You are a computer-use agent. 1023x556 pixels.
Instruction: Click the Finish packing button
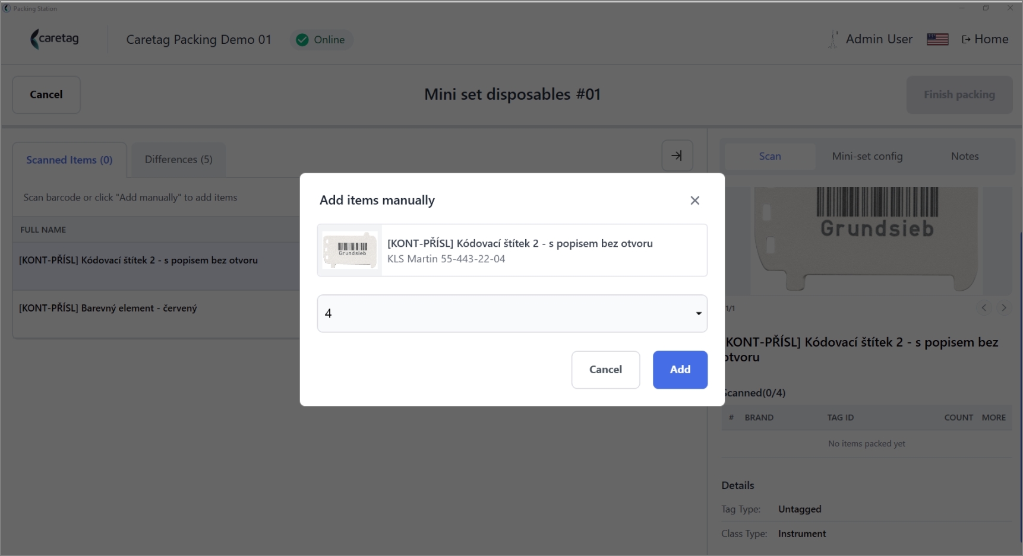(959, 95)
